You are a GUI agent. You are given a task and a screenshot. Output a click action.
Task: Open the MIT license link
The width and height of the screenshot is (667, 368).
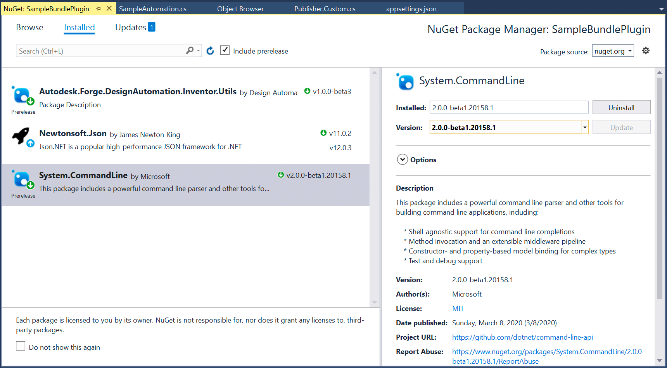tap(458, 308)
